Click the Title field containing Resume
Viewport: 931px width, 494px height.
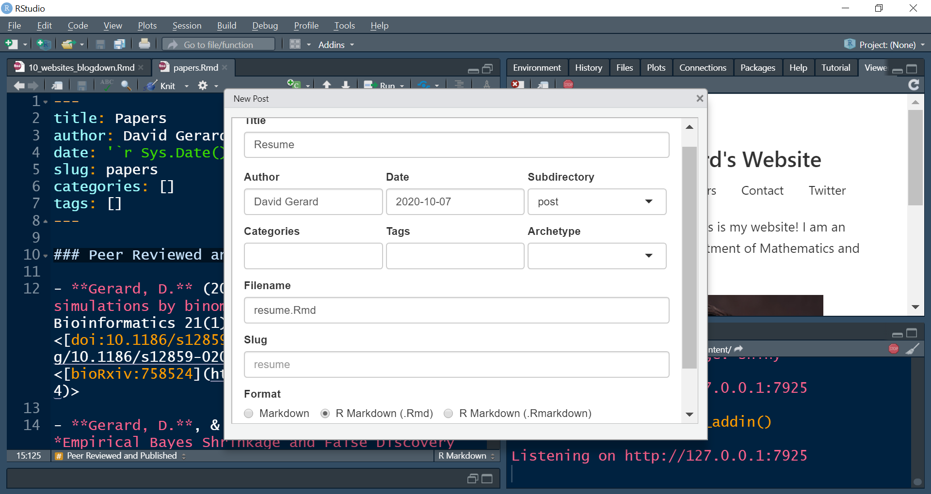(457, 145)
